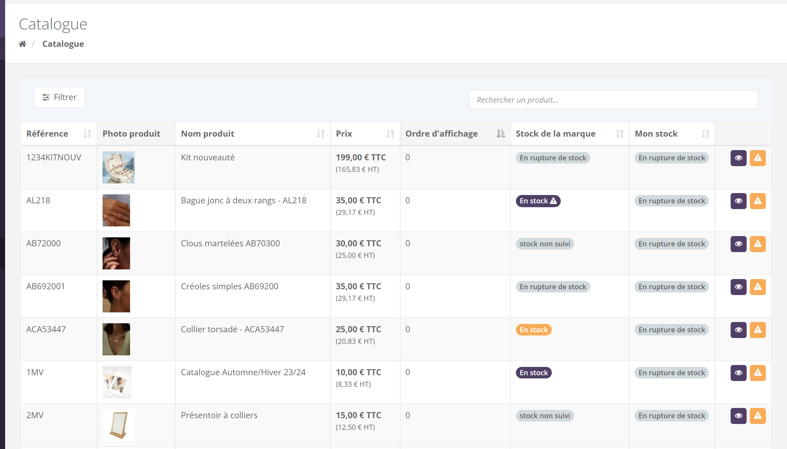Screen dimensions: 787x449
Task: View Présentoir à colliers with eye icon
Action: tap(739, 416)
